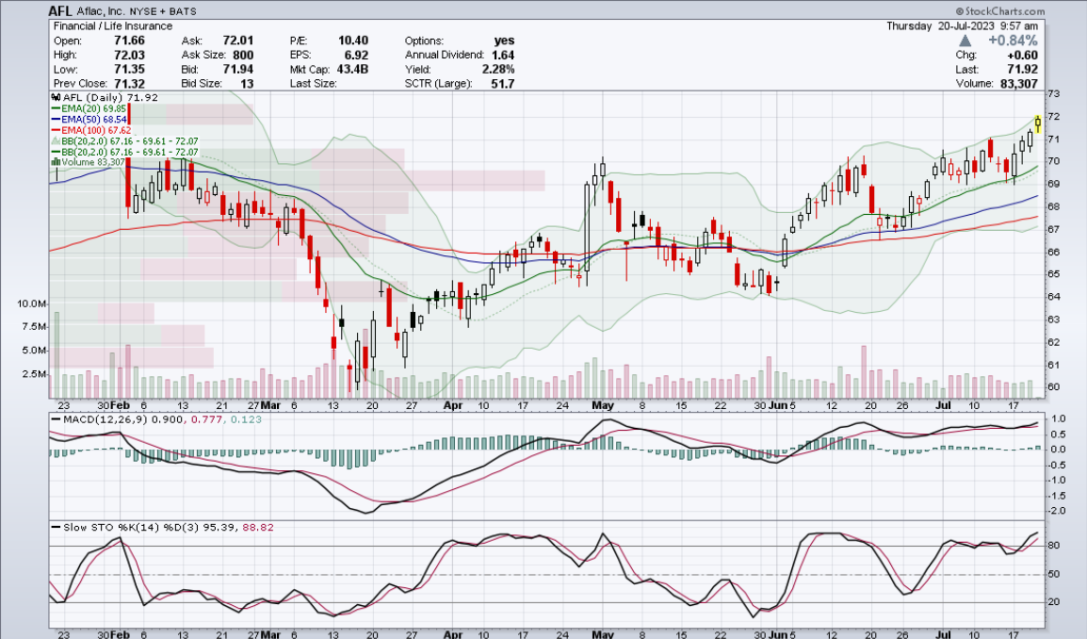Click the red EMA(100) legend line marker
Image resolution: width=1087 pixels, height=639 pixels.
click(57, 130)
